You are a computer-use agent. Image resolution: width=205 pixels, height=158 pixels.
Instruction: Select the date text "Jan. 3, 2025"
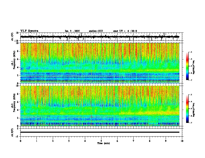click(72, 31)
